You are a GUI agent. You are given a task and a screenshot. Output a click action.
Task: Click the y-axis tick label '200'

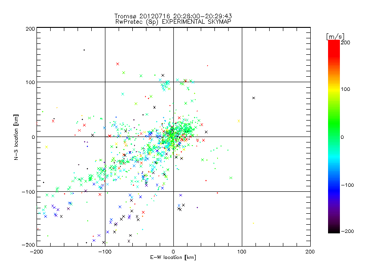click(x=30, y=29)
